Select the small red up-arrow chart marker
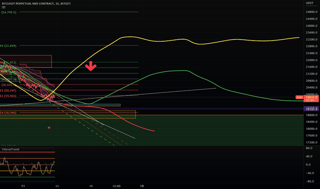The height and width of the screenshot is (189, 320). [49, 128]
